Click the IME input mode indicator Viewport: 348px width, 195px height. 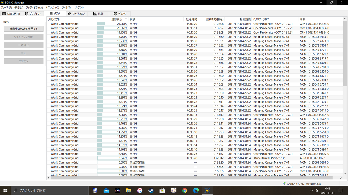coord(317,191)
